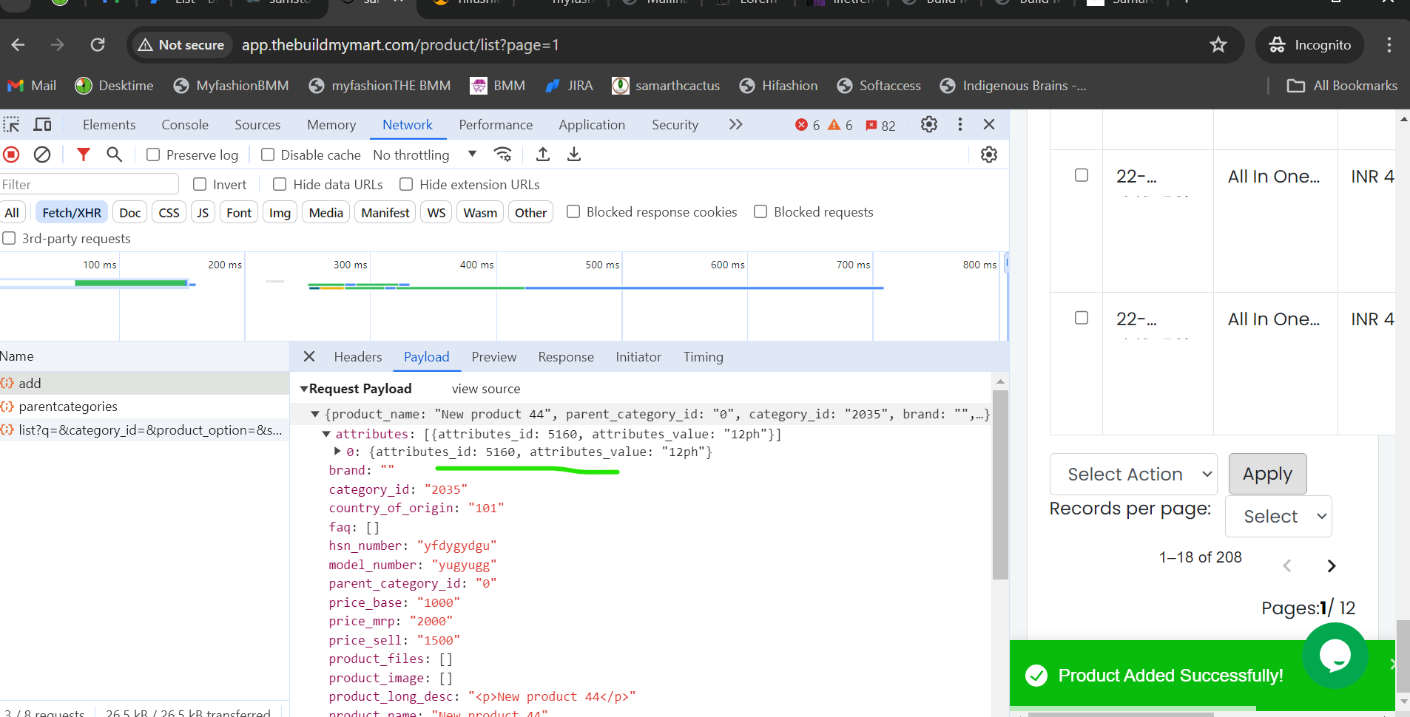Toggle the network filter funnel icon
The width and height of the screenshot is (1410, 717).
pos(84,154)
